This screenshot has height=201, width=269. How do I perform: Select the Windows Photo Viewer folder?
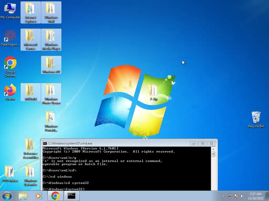click(51, 94)
